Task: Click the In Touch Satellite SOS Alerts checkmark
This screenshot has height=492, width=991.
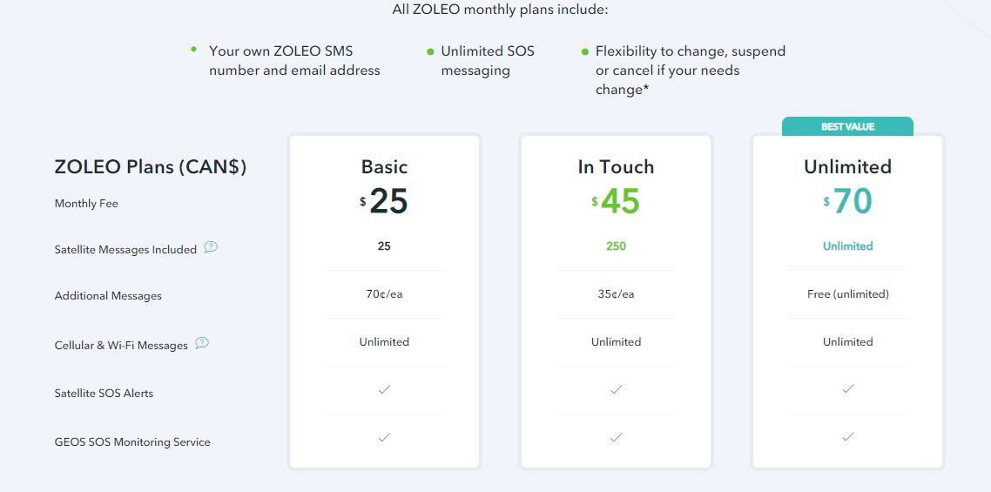Action: [616, 389]
